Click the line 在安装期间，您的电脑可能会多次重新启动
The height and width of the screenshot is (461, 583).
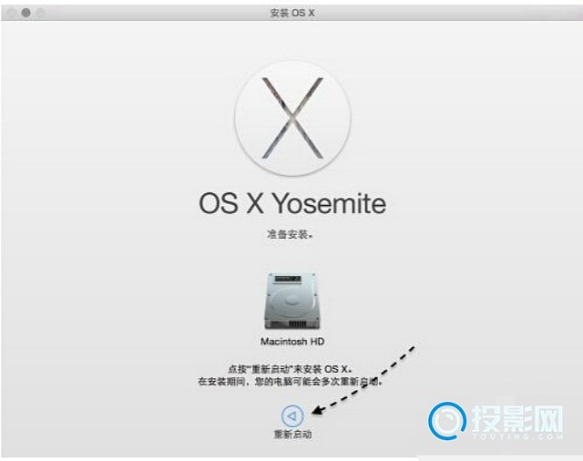pos(290,382)
